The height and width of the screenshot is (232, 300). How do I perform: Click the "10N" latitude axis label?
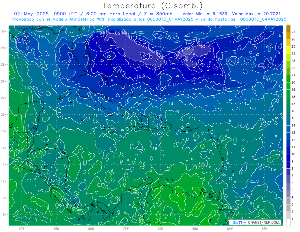[4, 198]
